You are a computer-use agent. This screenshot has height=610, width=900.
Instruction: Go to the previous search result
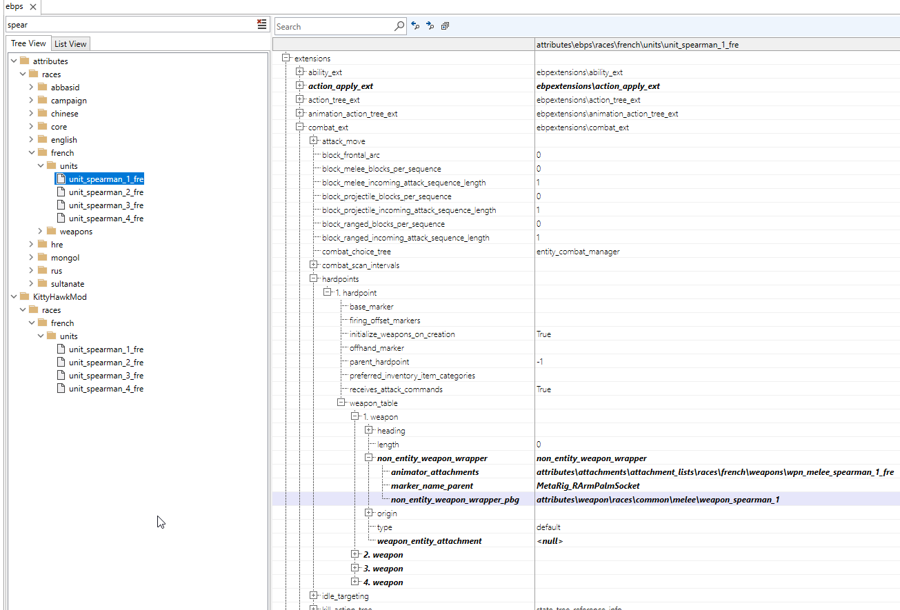click(x=415, y=26)
